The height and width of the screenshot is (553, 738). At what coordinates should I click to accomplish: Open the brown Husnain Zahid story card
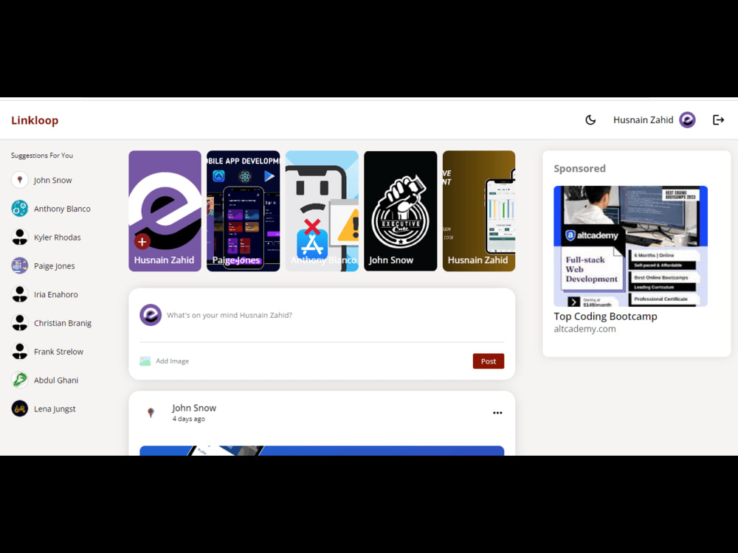(479, 211)
